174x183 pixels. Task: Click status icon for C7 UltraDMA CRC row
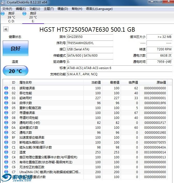click(x=6, y=172)
